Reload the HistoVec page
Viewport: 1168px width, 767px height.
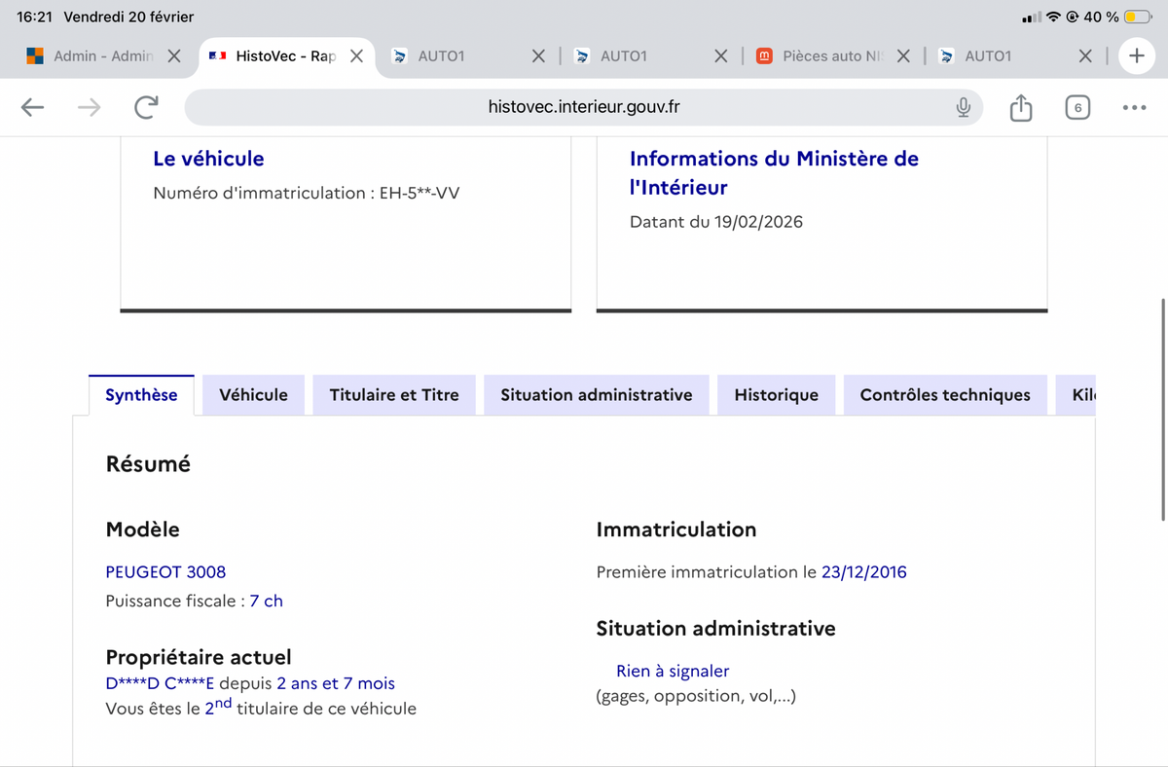coord(146,107)
